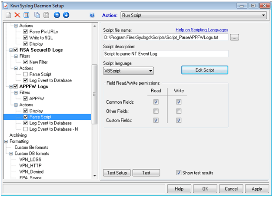Image resolution: width=273 pixels, height=197 pixels.
Task: Select Archiving in the tree
Action: [18, 135]
